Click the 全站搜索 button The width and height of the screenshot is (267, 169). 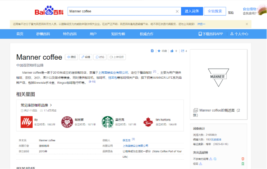coord(215,11)
